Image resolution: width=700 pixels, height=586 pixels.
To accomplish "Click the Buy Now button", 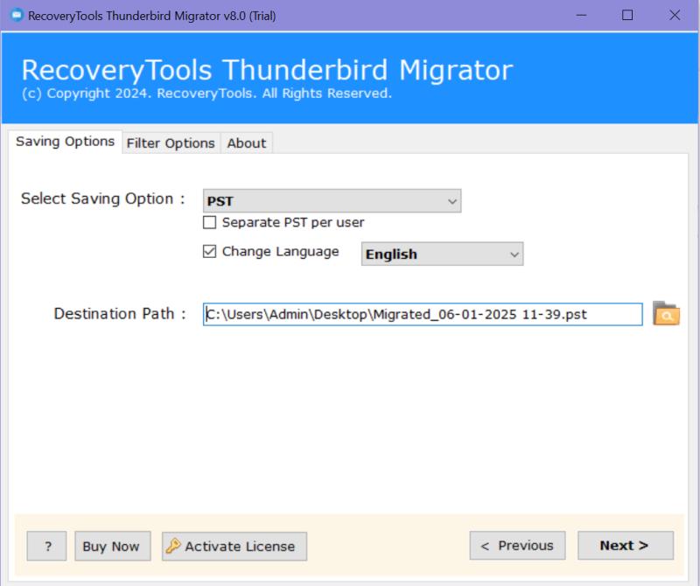I will pyautogui.click(x=113, y=546).
